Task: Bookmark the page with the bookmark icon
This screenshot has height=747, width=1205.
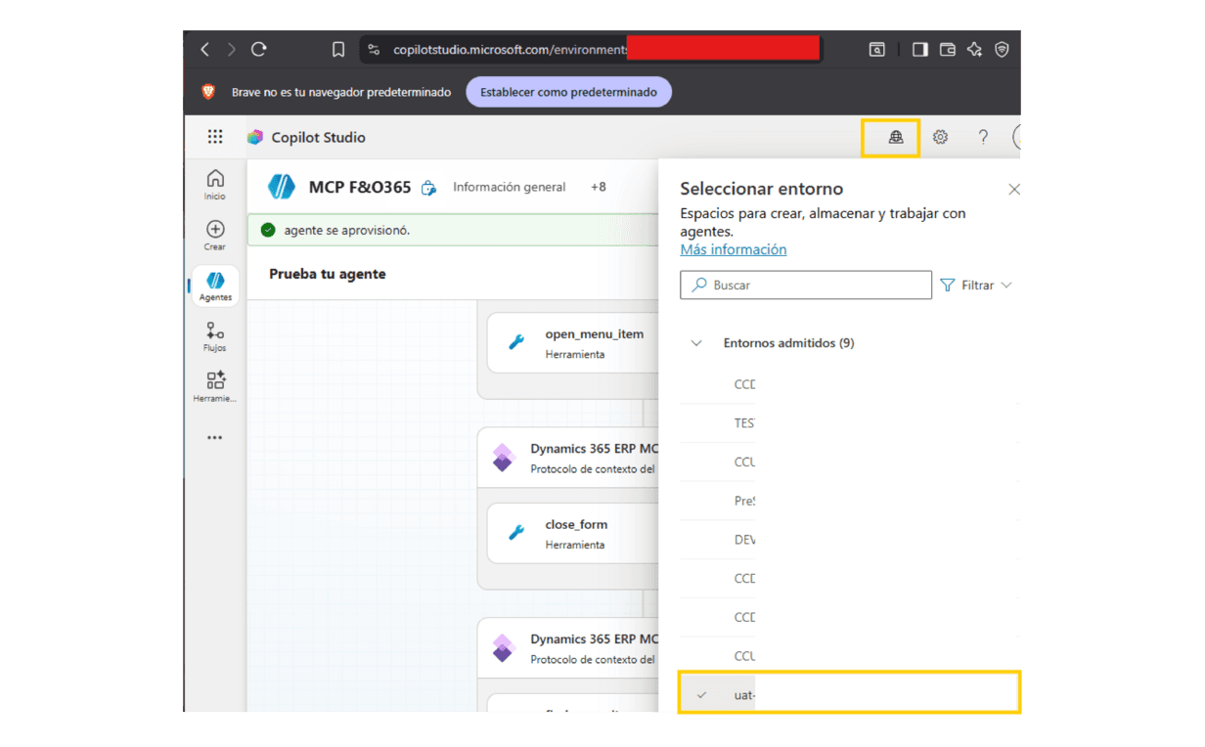Action: [x=338, y=49]
